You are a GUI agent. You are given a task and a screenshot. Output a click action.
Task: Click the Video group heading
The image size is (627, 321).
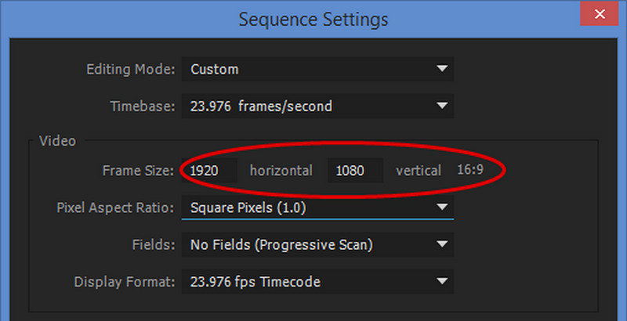(x=57, y=141)
